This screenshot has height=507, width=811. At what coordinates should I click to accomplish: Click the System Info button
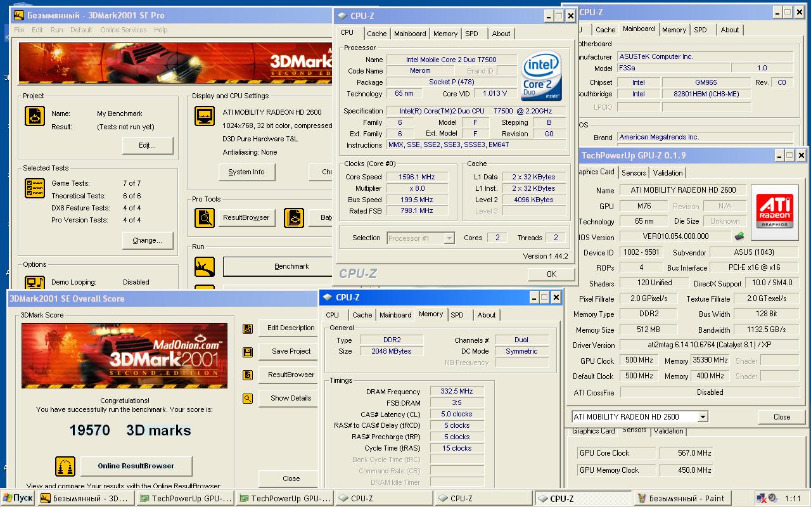(x=246, y=172)
